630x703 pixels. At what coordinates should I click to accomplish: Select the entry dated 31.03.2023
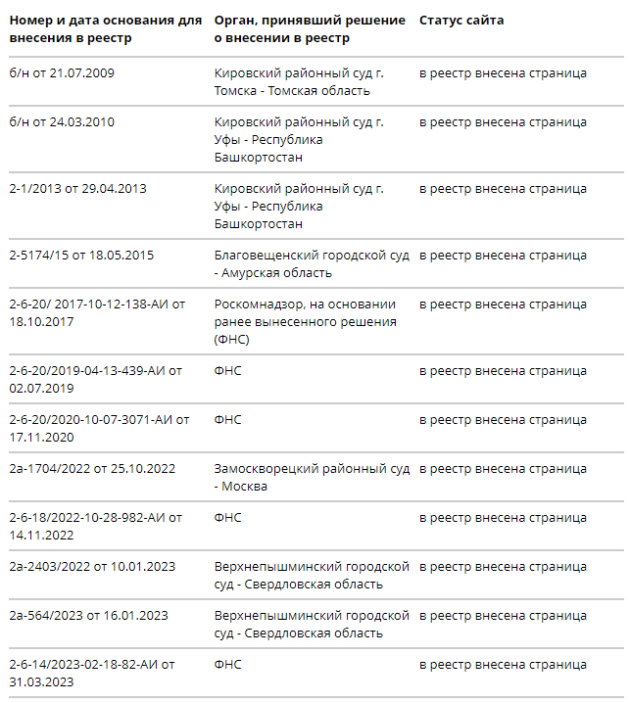pyautogui.click(x=92, y=673)
